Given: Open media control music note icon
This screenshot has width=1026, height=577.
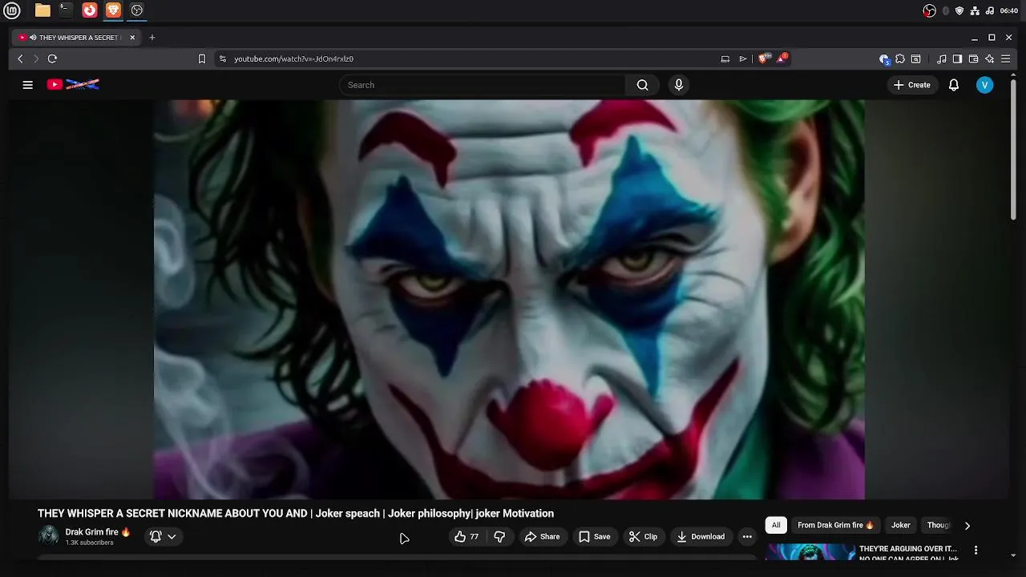Looking at the screenshot, I should [942, 59].
